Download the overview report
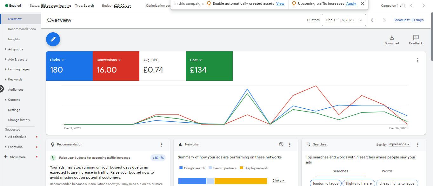 (391, 38)
